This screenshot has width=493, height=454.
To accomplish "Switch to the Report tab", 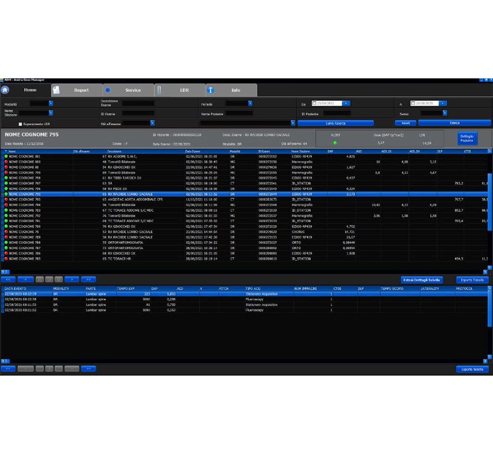I will point(81,90).
